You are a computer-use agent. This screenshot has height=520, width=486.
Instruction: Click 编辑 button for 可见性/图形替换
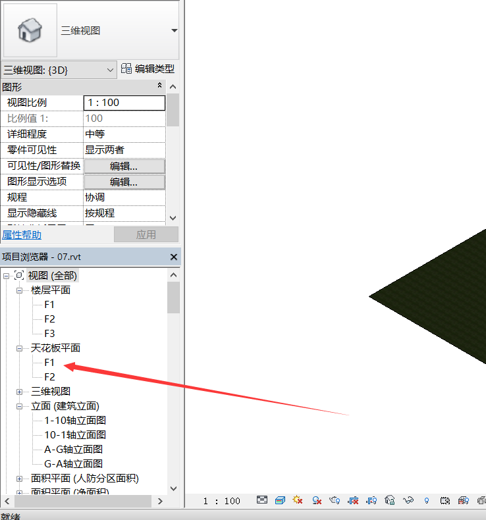(124, 167)
